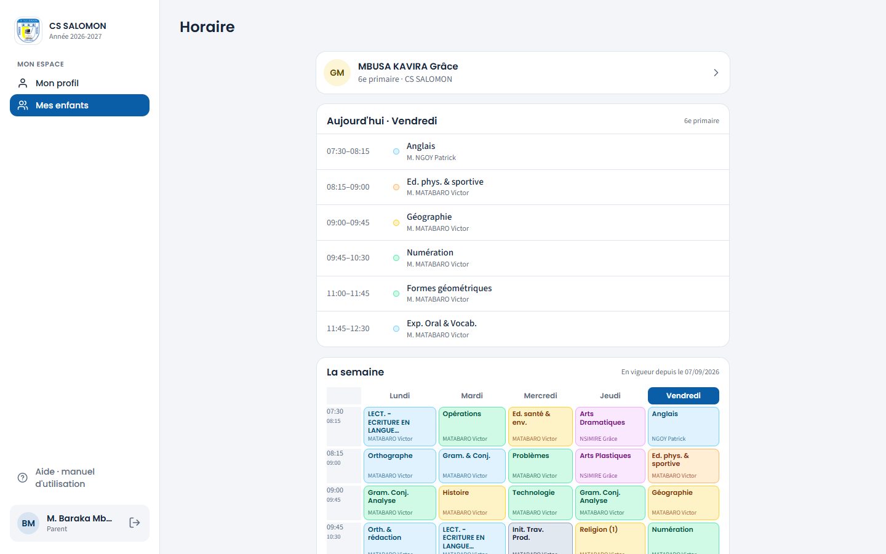Click the Mon profil person icon

[x=23, y=83]
